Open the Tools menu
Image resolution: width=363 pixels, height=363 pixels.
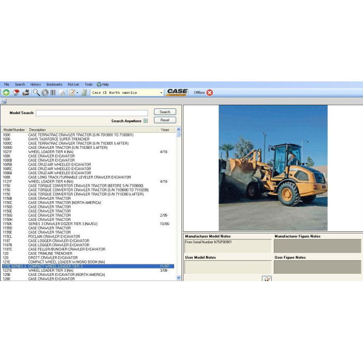89,85
